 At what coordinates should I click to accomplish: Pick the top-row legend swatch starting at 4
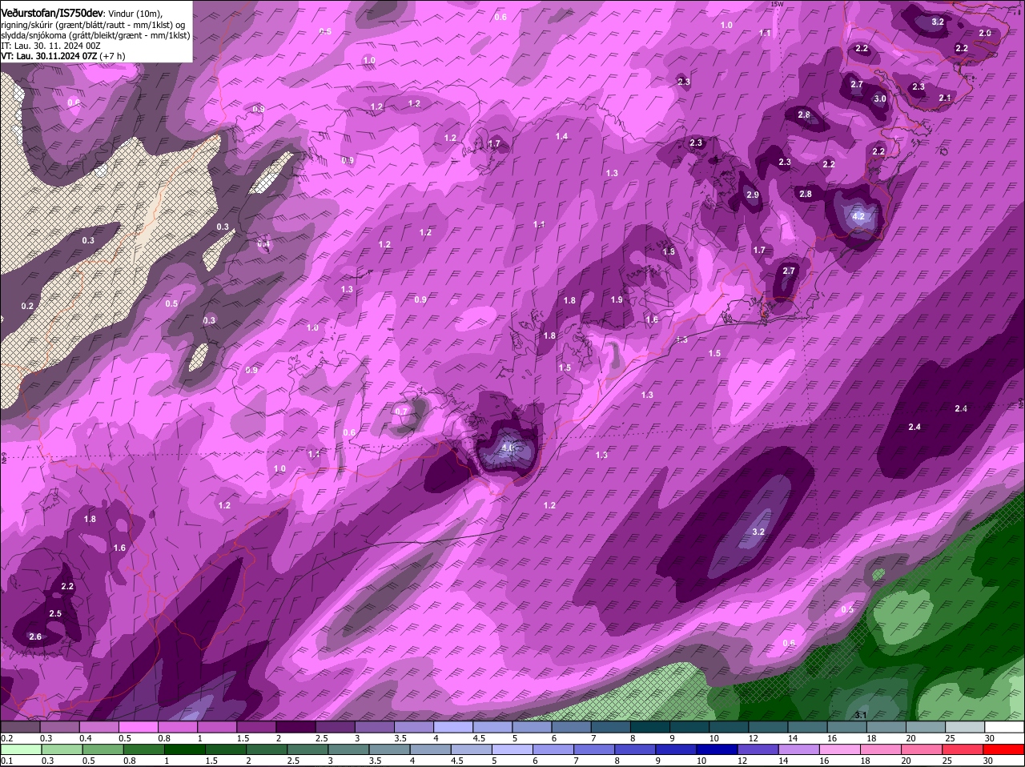[x=452, y=728]
